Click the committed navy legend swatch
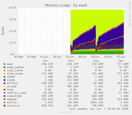 point(5,96)
